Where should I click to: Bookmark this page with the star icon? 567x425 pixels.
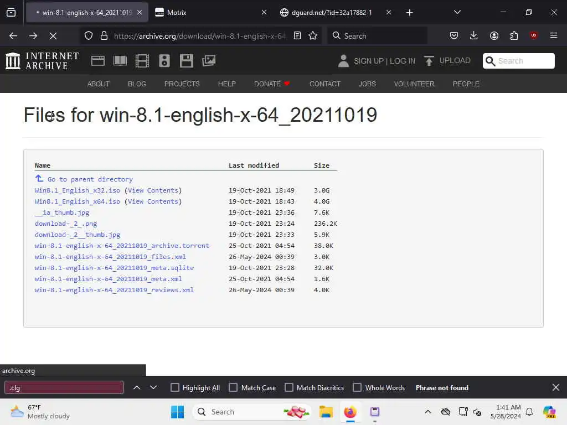313,36
